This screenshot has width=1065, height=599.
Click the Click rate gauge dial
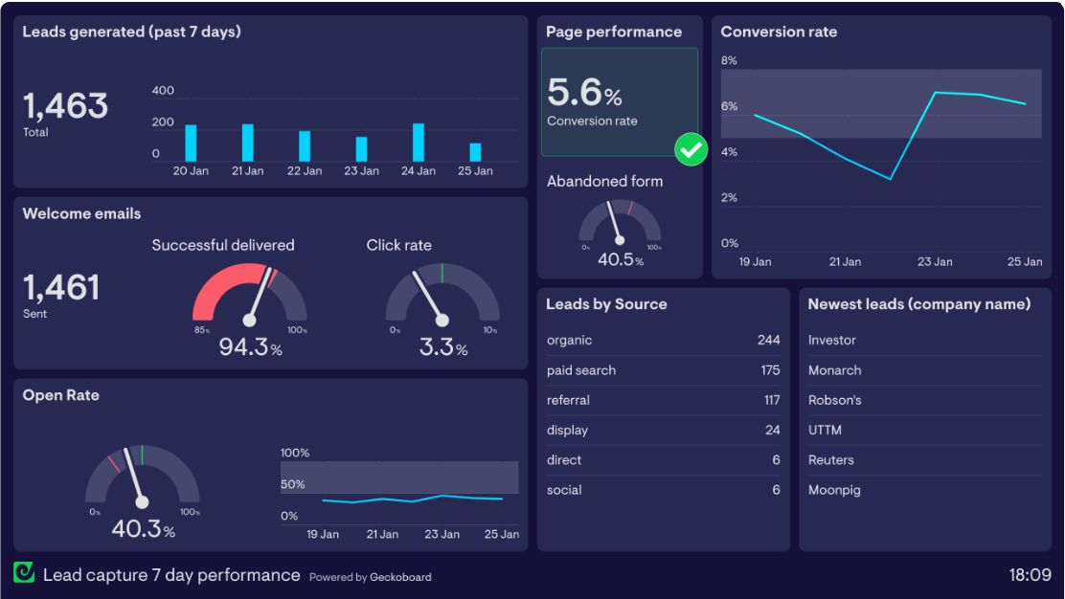click(x=442, y=297)
